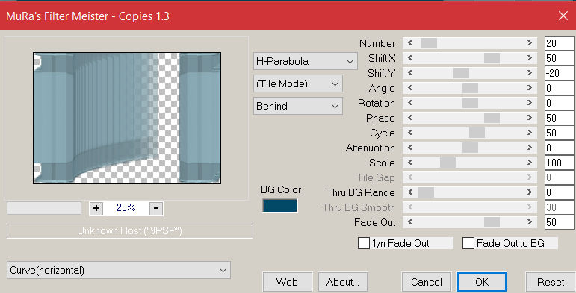Zoom in preview with plus icon
The height and width of the screenshot is (293, 576).
tap(96, 208)
